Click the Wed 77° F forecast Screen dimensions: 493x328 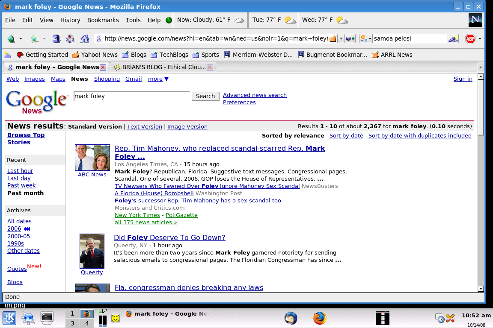tap(325, 20)
